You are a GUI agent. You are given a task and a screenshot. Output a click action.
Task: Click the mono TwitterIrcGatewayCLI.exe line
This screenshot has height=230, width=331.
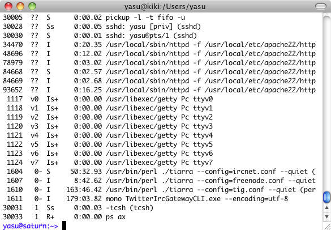coord(145,198)
